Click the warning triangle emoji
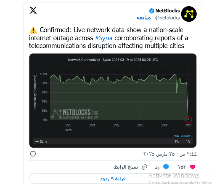This screenshot has width=212, height=184. (x=33, y=30)
